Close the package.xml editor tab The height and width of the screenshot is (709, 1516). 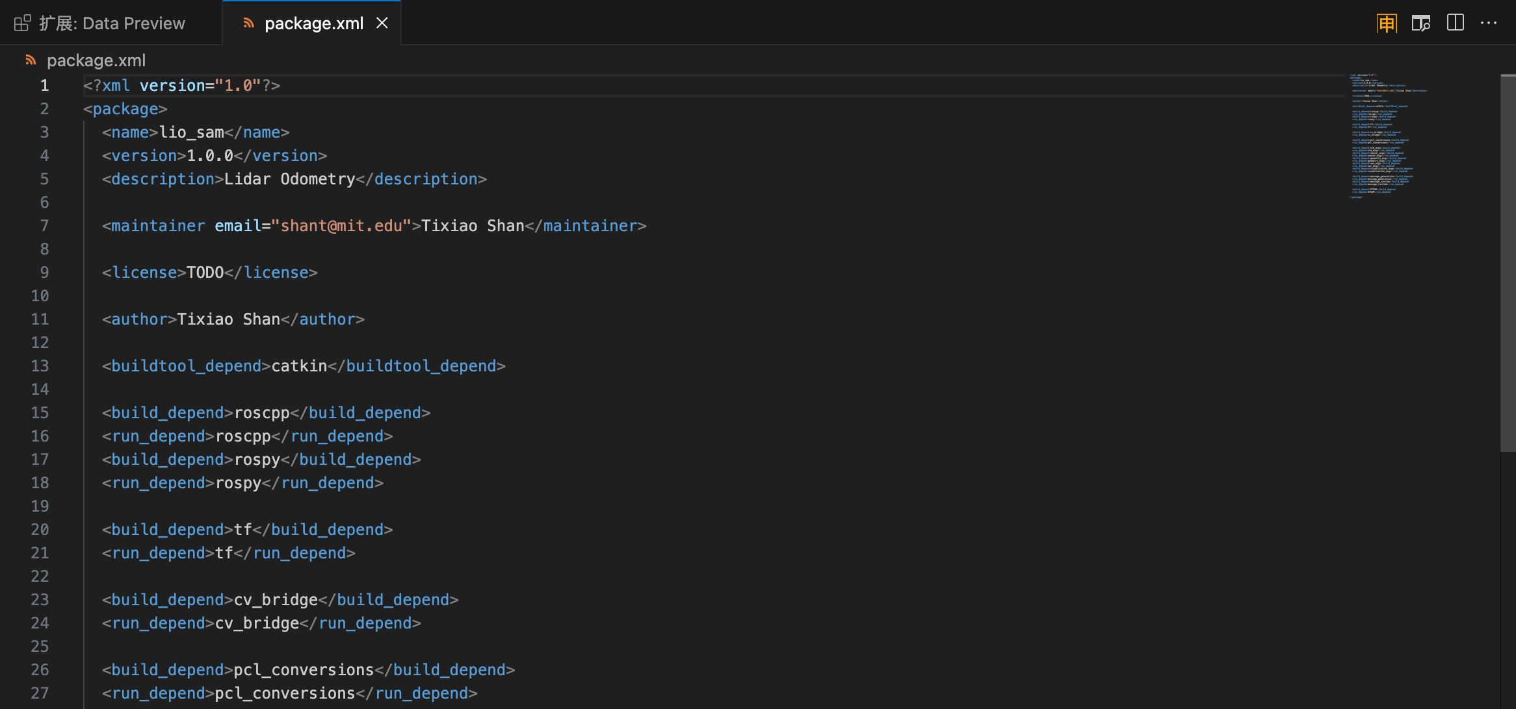382,23
